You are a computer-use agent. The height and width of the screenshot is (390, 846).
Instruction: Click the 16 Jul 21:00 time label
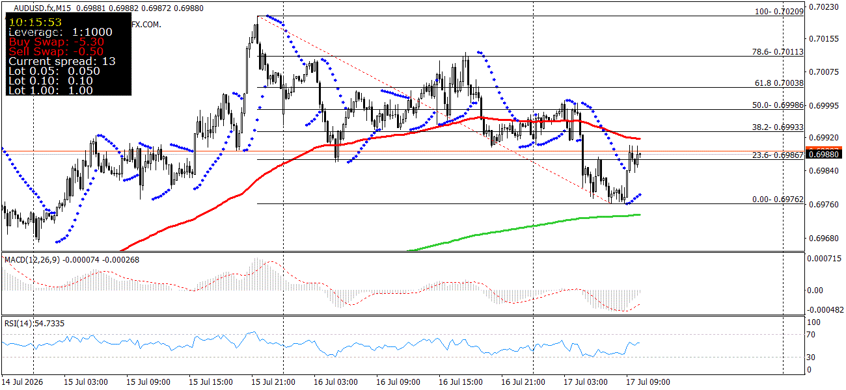525,382
